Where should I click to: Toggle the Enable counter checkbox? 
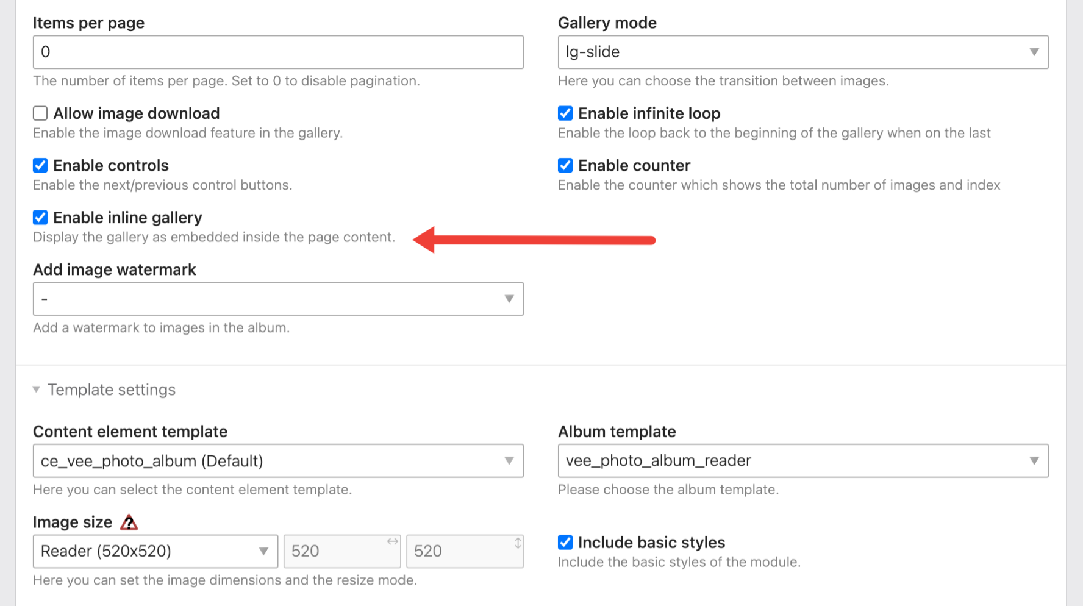click(565, 165)
